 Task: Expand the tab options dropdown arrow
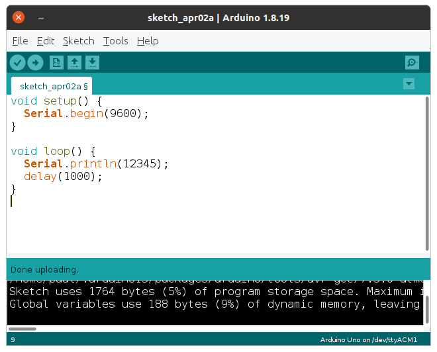tap(409, 83)
